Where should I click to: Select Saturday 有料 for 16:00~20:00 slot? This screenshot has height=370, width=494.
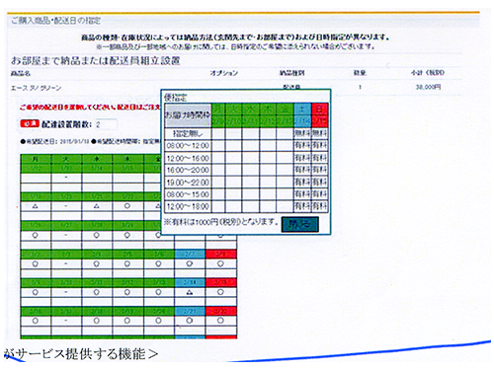[x=302, y=170]
